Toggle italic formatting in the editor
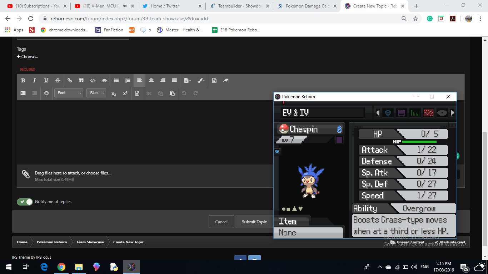The width and height of the screenshot is (488, 274). tap(34, 81)
